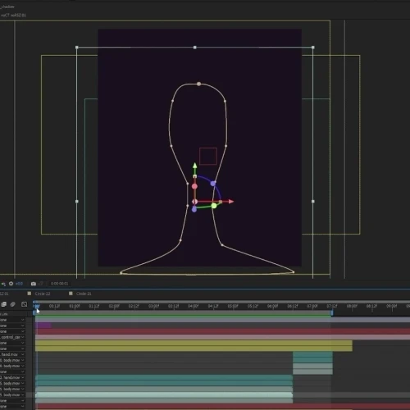Click the top-center bounding box handle
This screenshot has width=410, height=410.
click(195, 48)
